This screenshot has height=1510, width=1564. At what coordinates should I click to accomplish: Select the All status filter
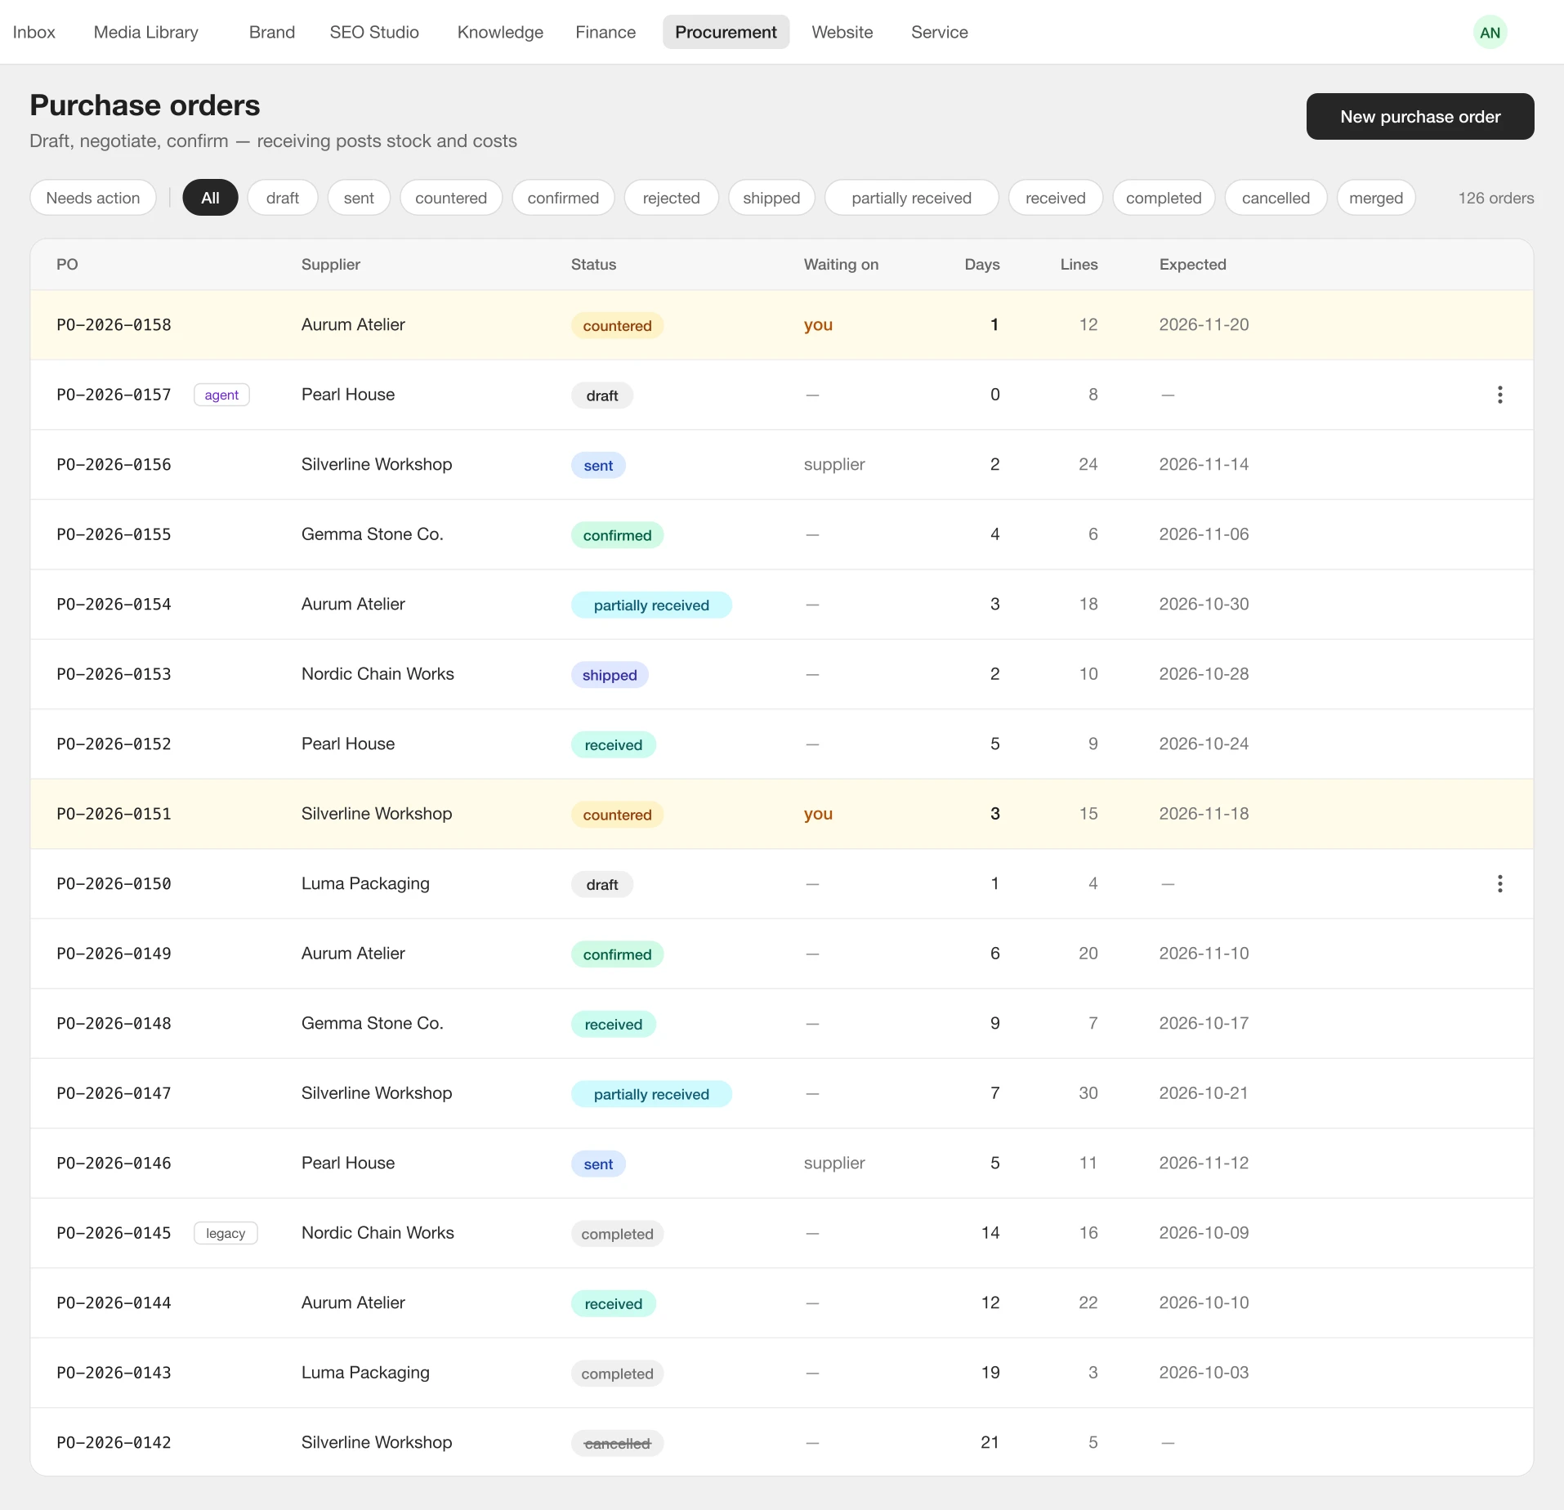[210, 198]
